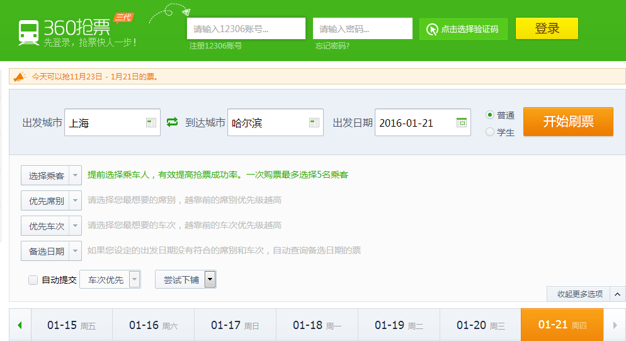The width and height of the screenshot is (626, 341).
Task: Click date field showing 2016-01-21
Action: click(x=423, y=122)
